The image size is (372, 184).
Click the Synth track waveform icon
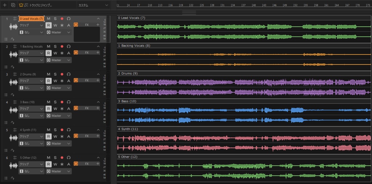13,138
